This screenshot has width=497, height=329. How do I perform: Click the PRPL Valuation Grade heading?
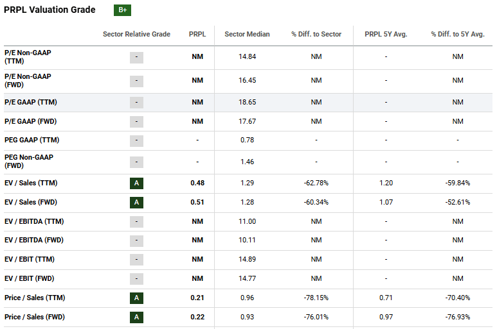click(x=50, y=10)
